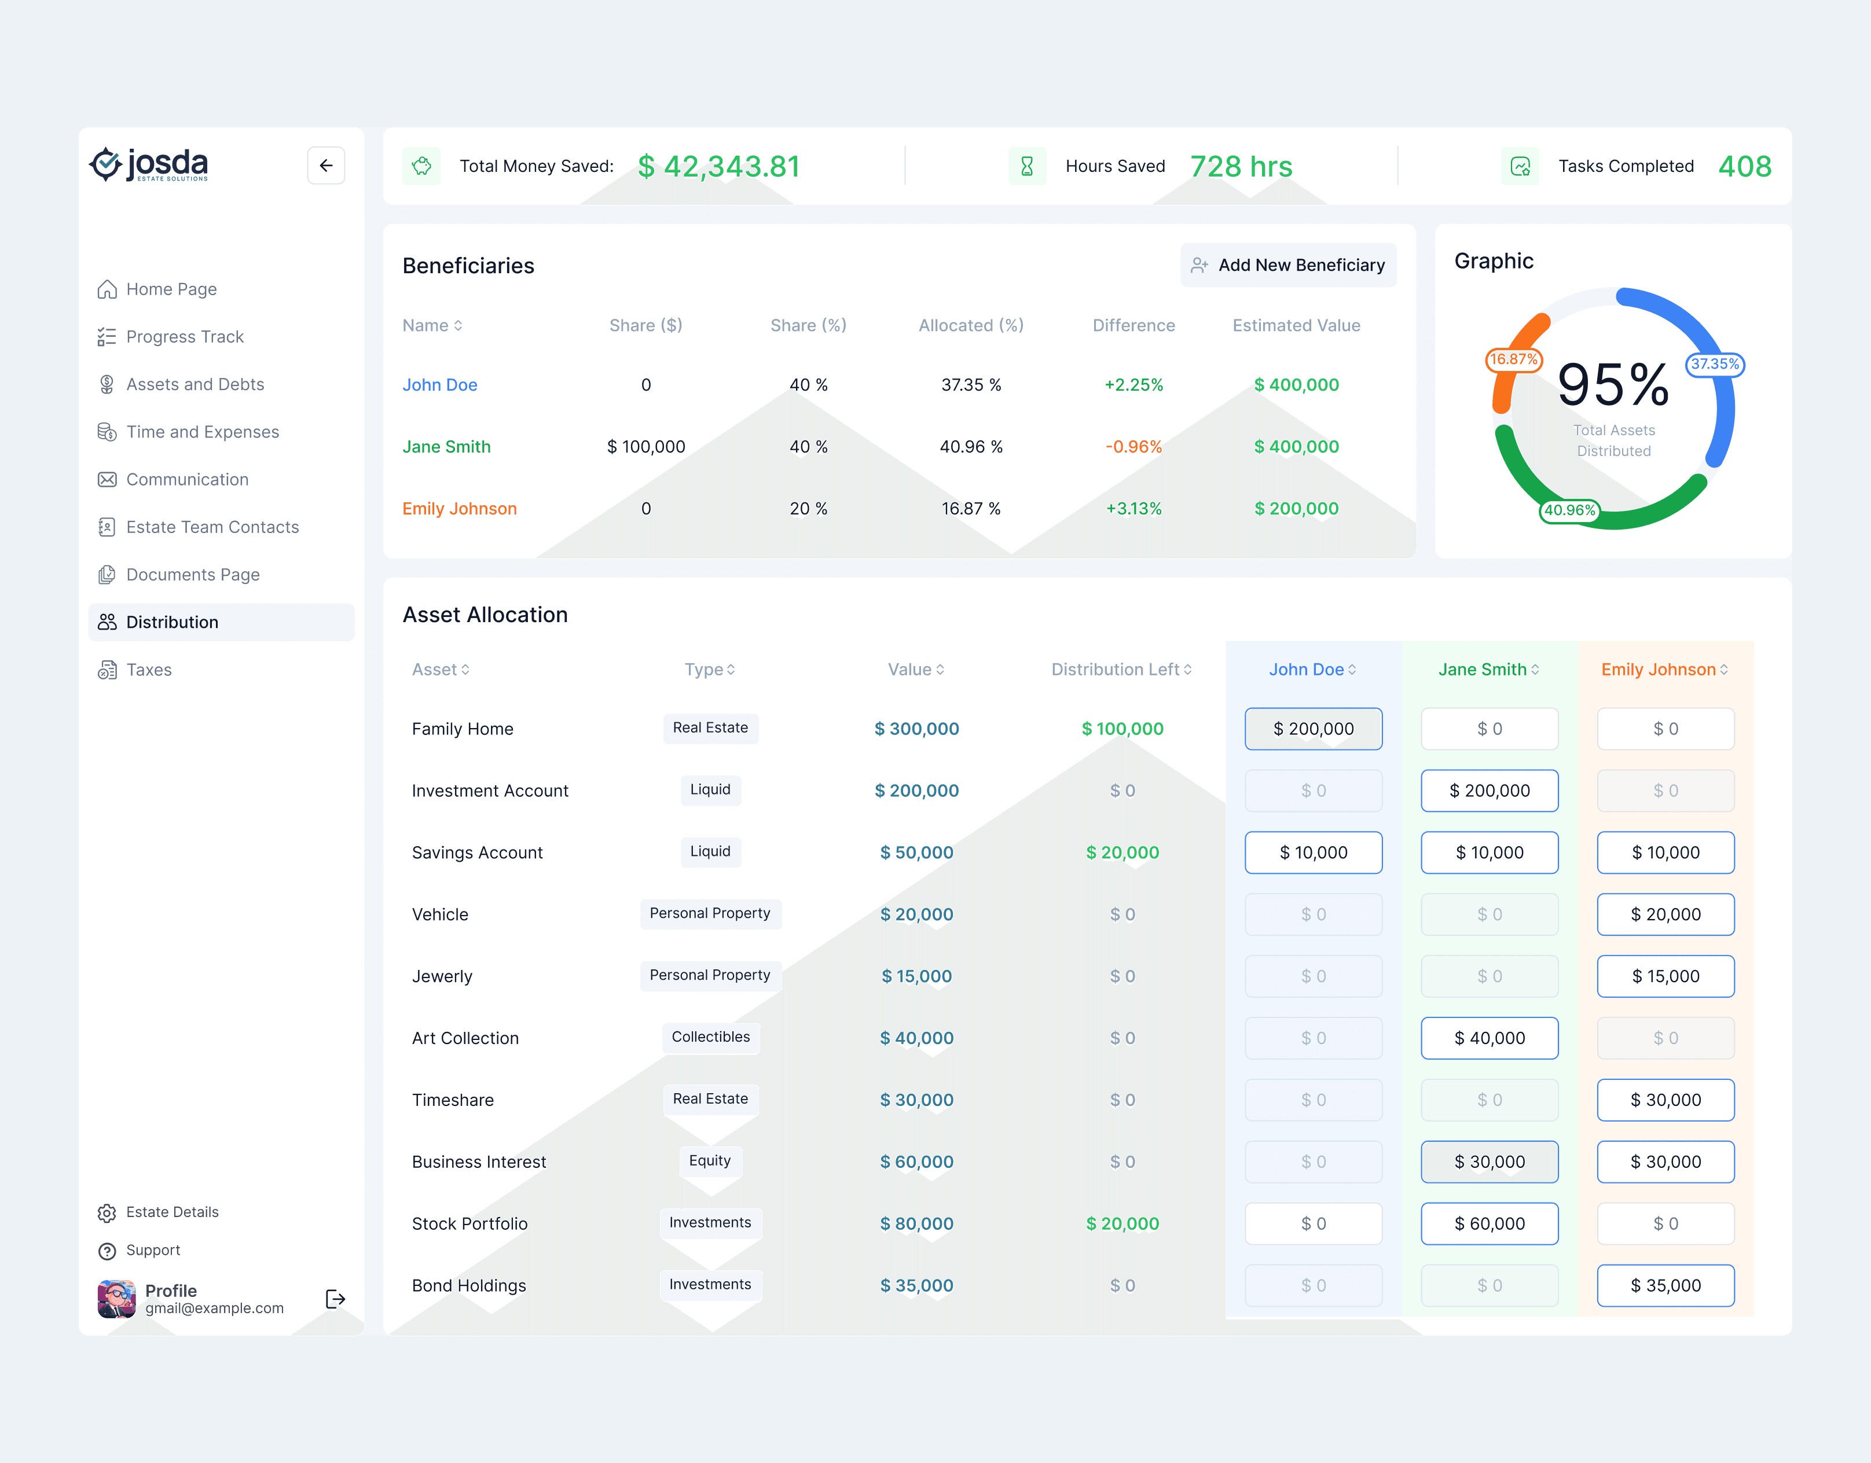Click the logout icon beside Profile

(x=335, y=1299)
